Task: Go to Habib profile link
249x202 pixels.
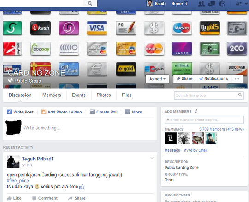Action: click(x=160, y=4)
